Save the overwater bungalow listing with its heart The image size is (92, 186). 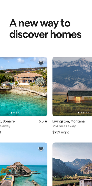click(x=41, y=149)
